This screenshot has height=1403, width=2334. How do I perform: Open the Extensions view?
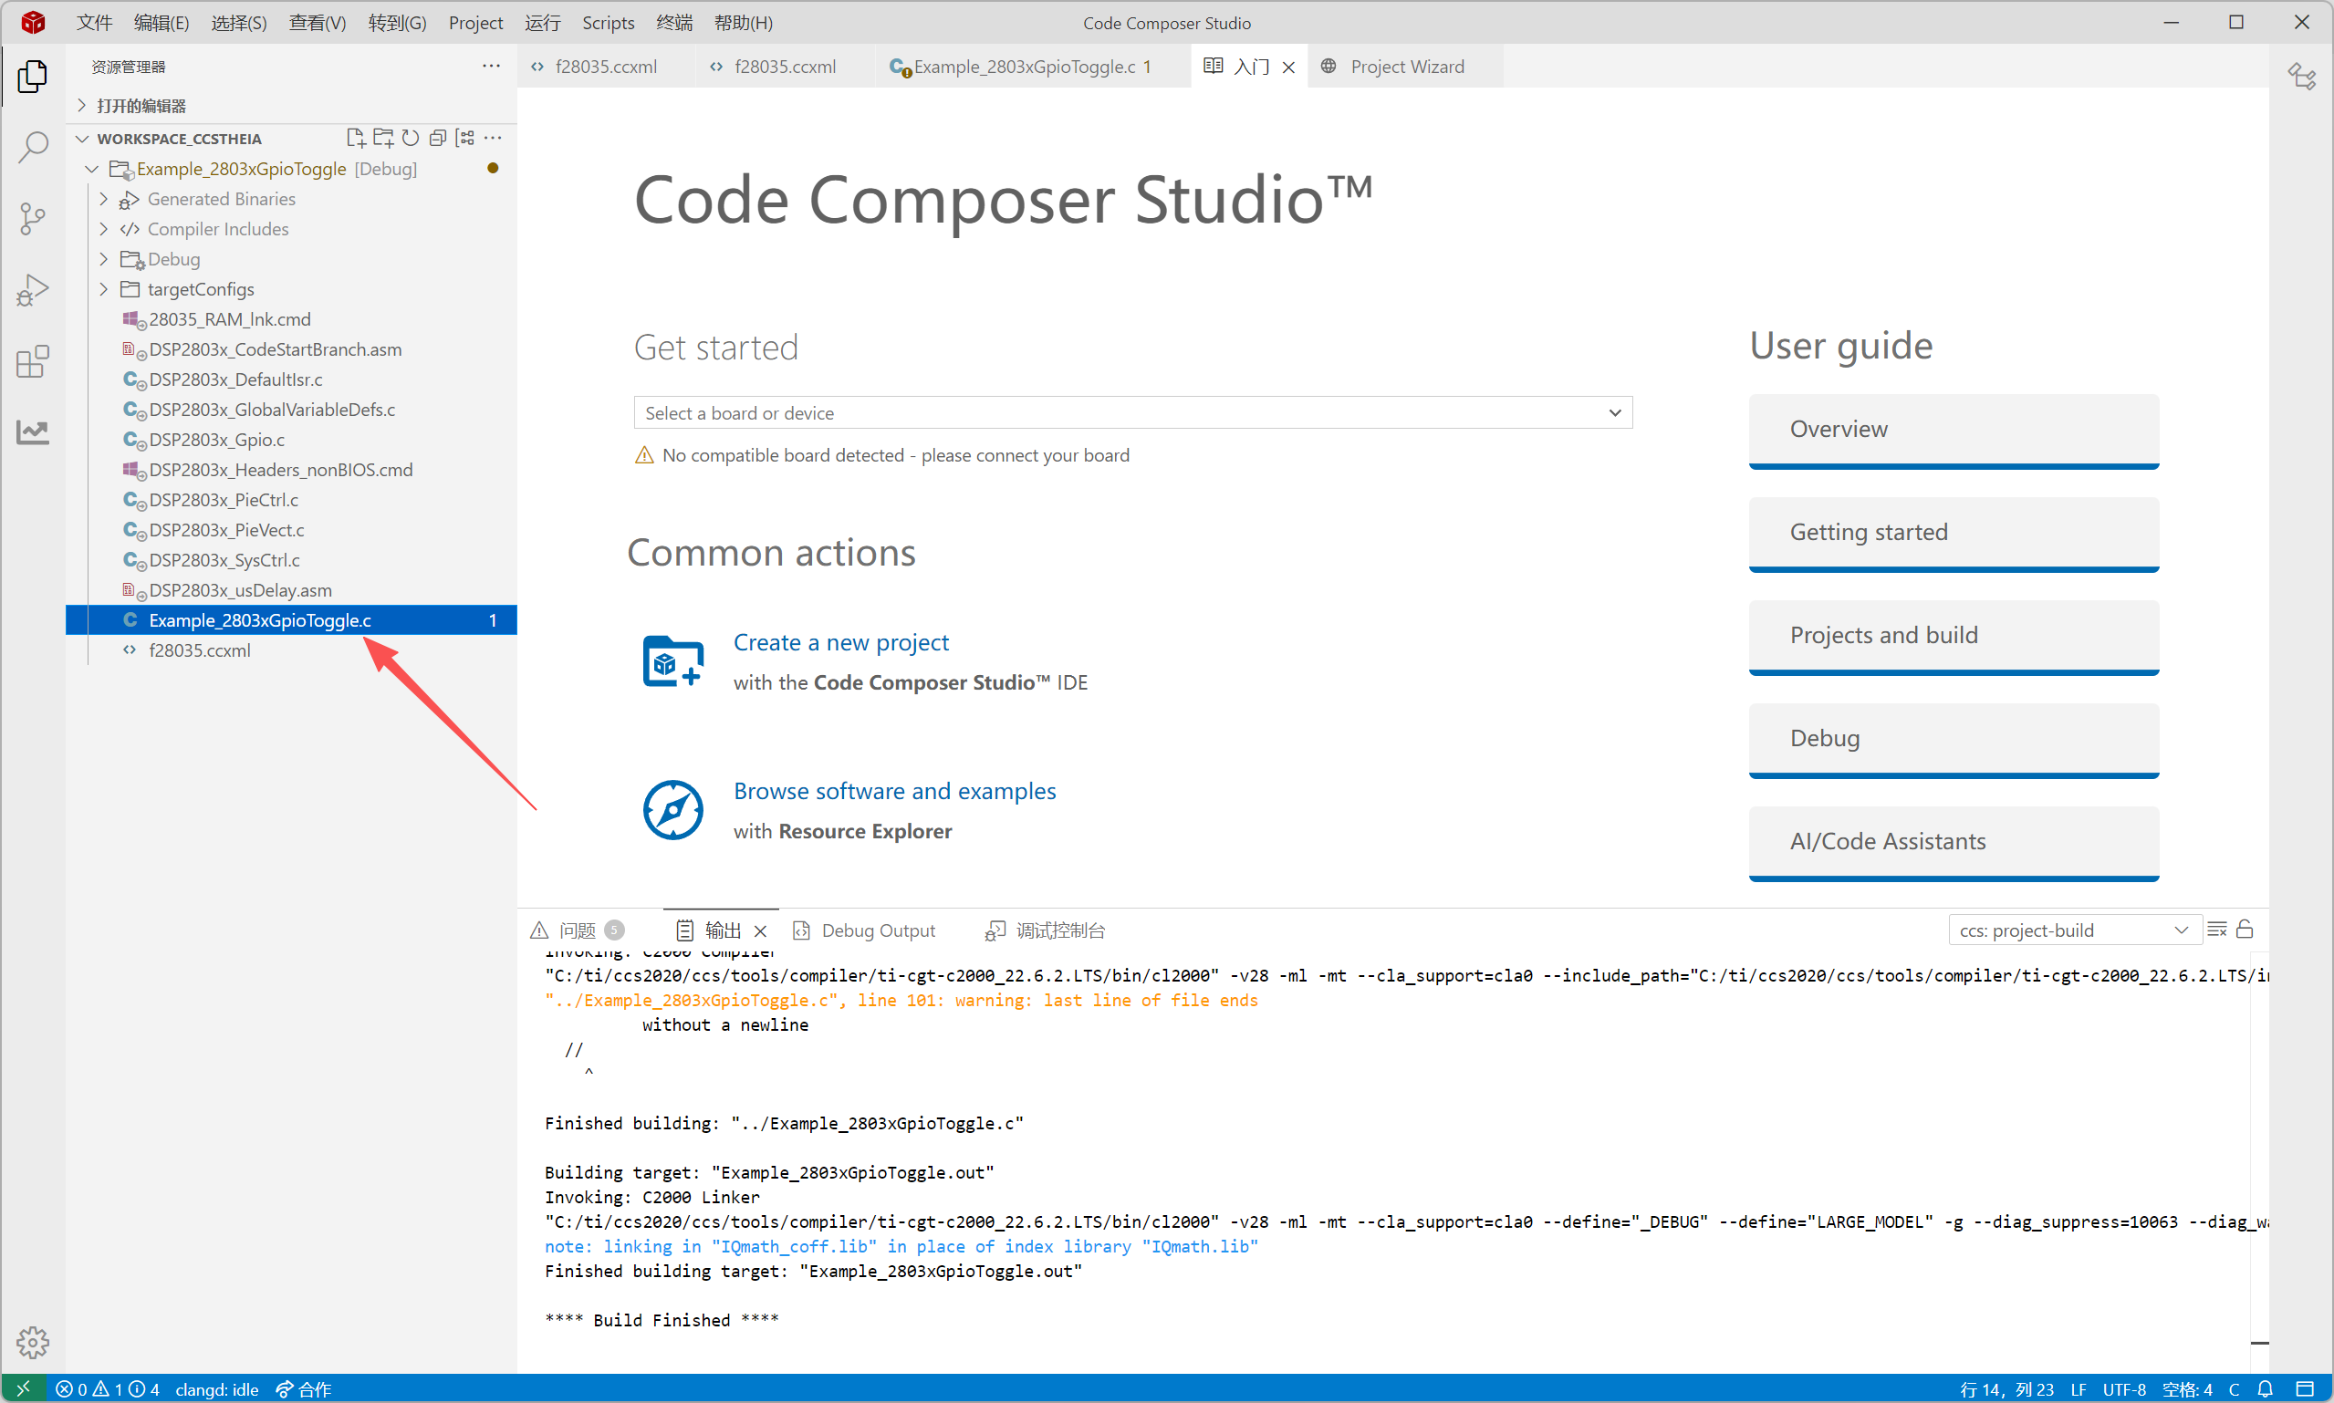point(33,361)
